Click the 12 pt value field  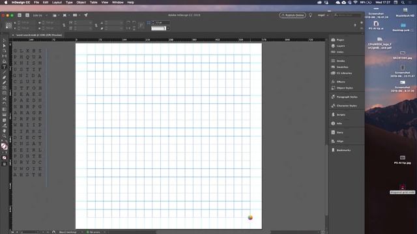[162, 23]
